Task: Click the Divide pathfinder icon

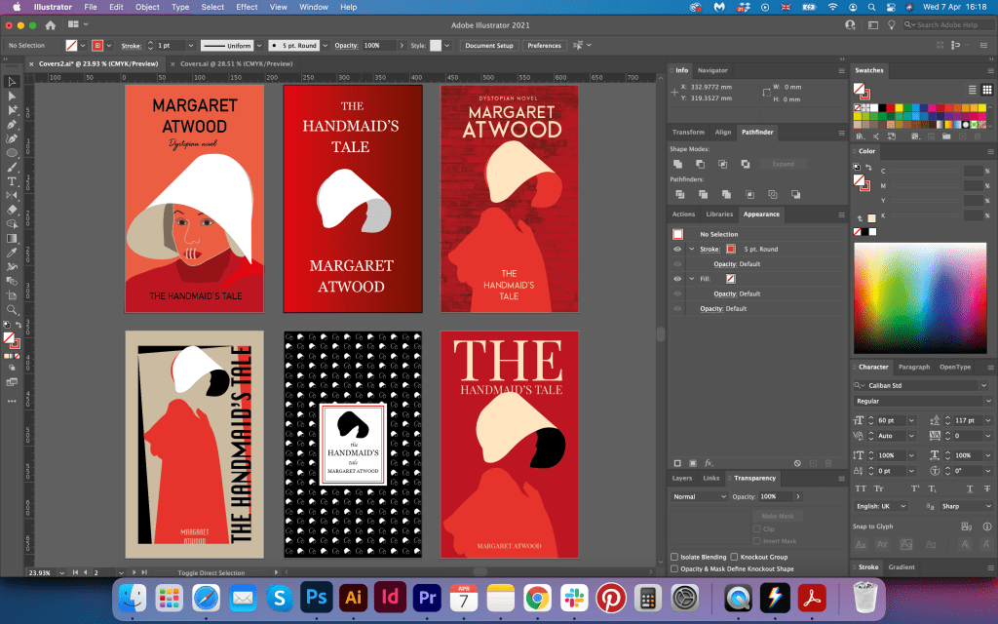Action: (x=678, y=194)
